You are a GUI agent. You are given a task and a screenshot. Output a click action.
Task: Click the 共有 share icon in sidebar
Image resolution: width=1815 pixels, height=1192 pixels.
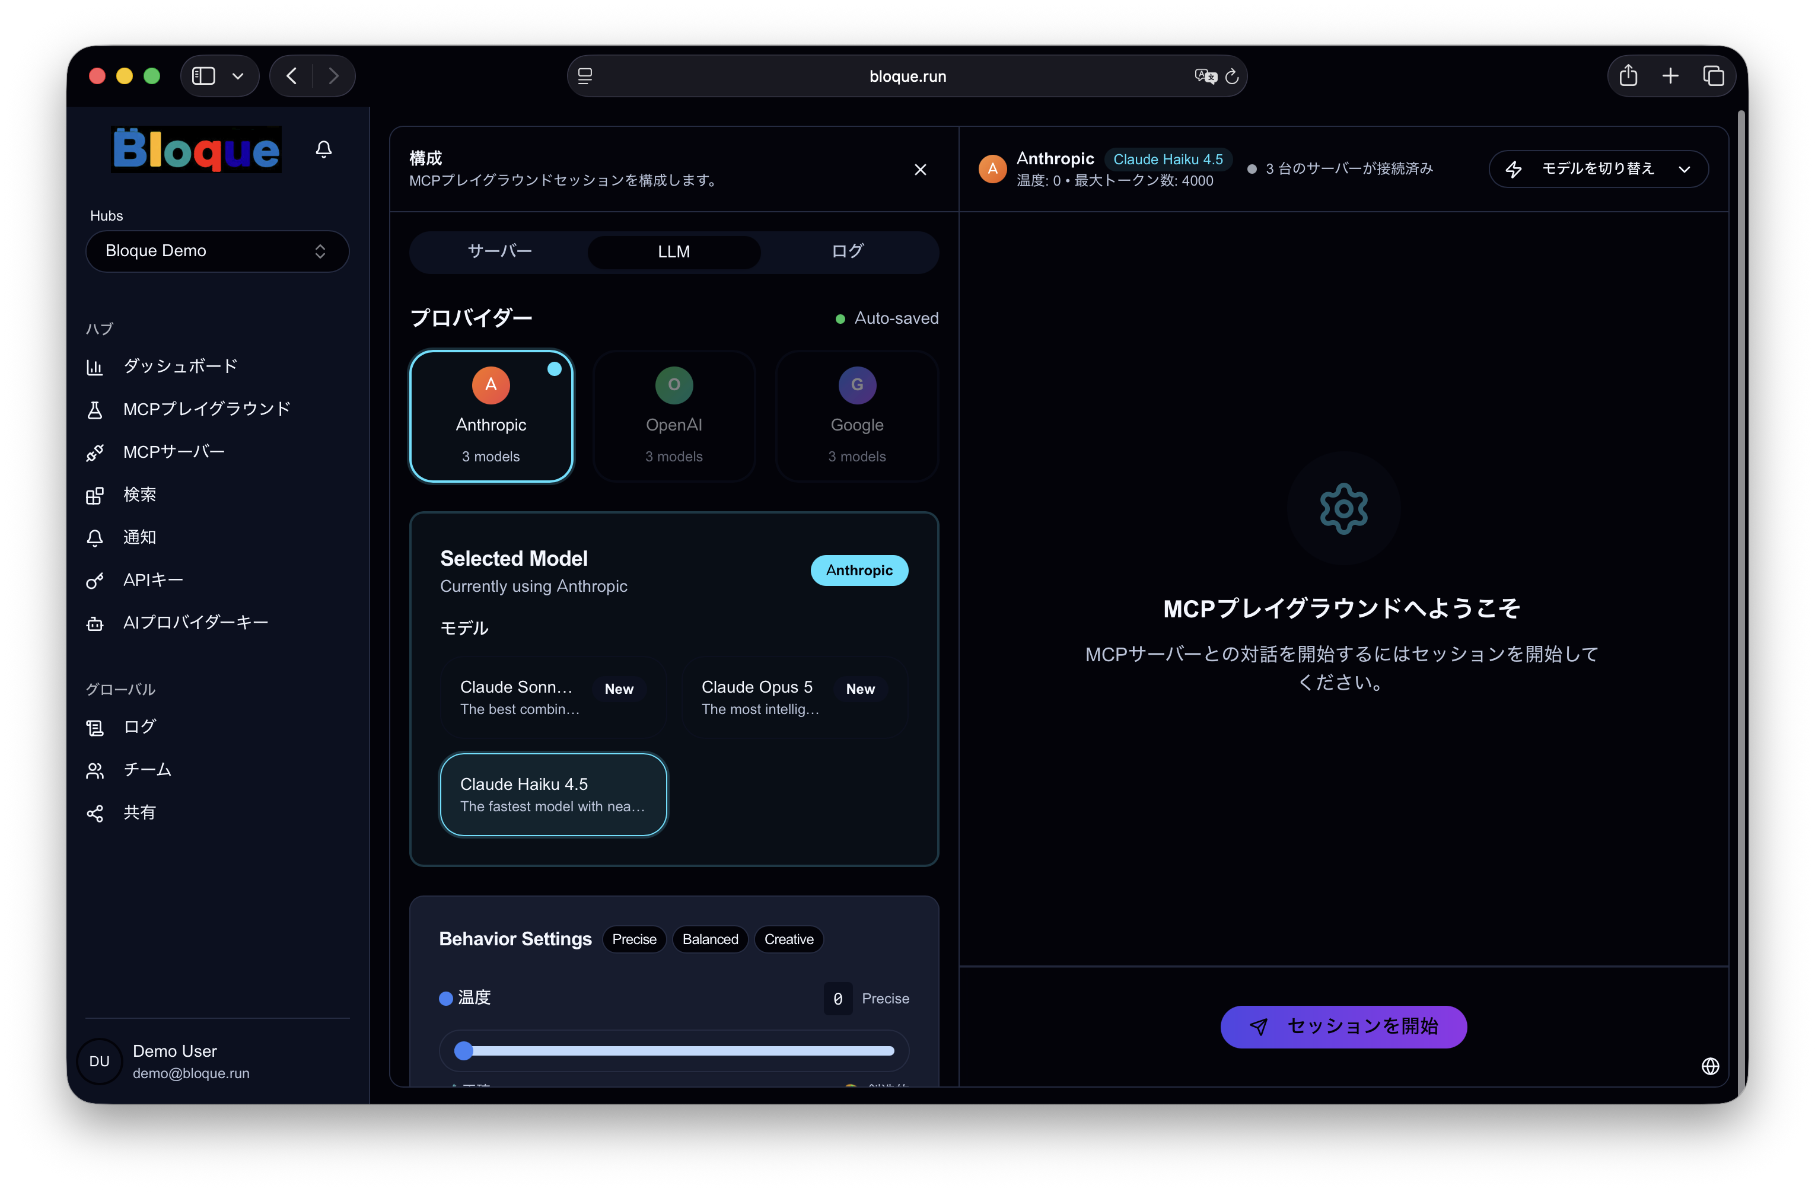[94, 814]
